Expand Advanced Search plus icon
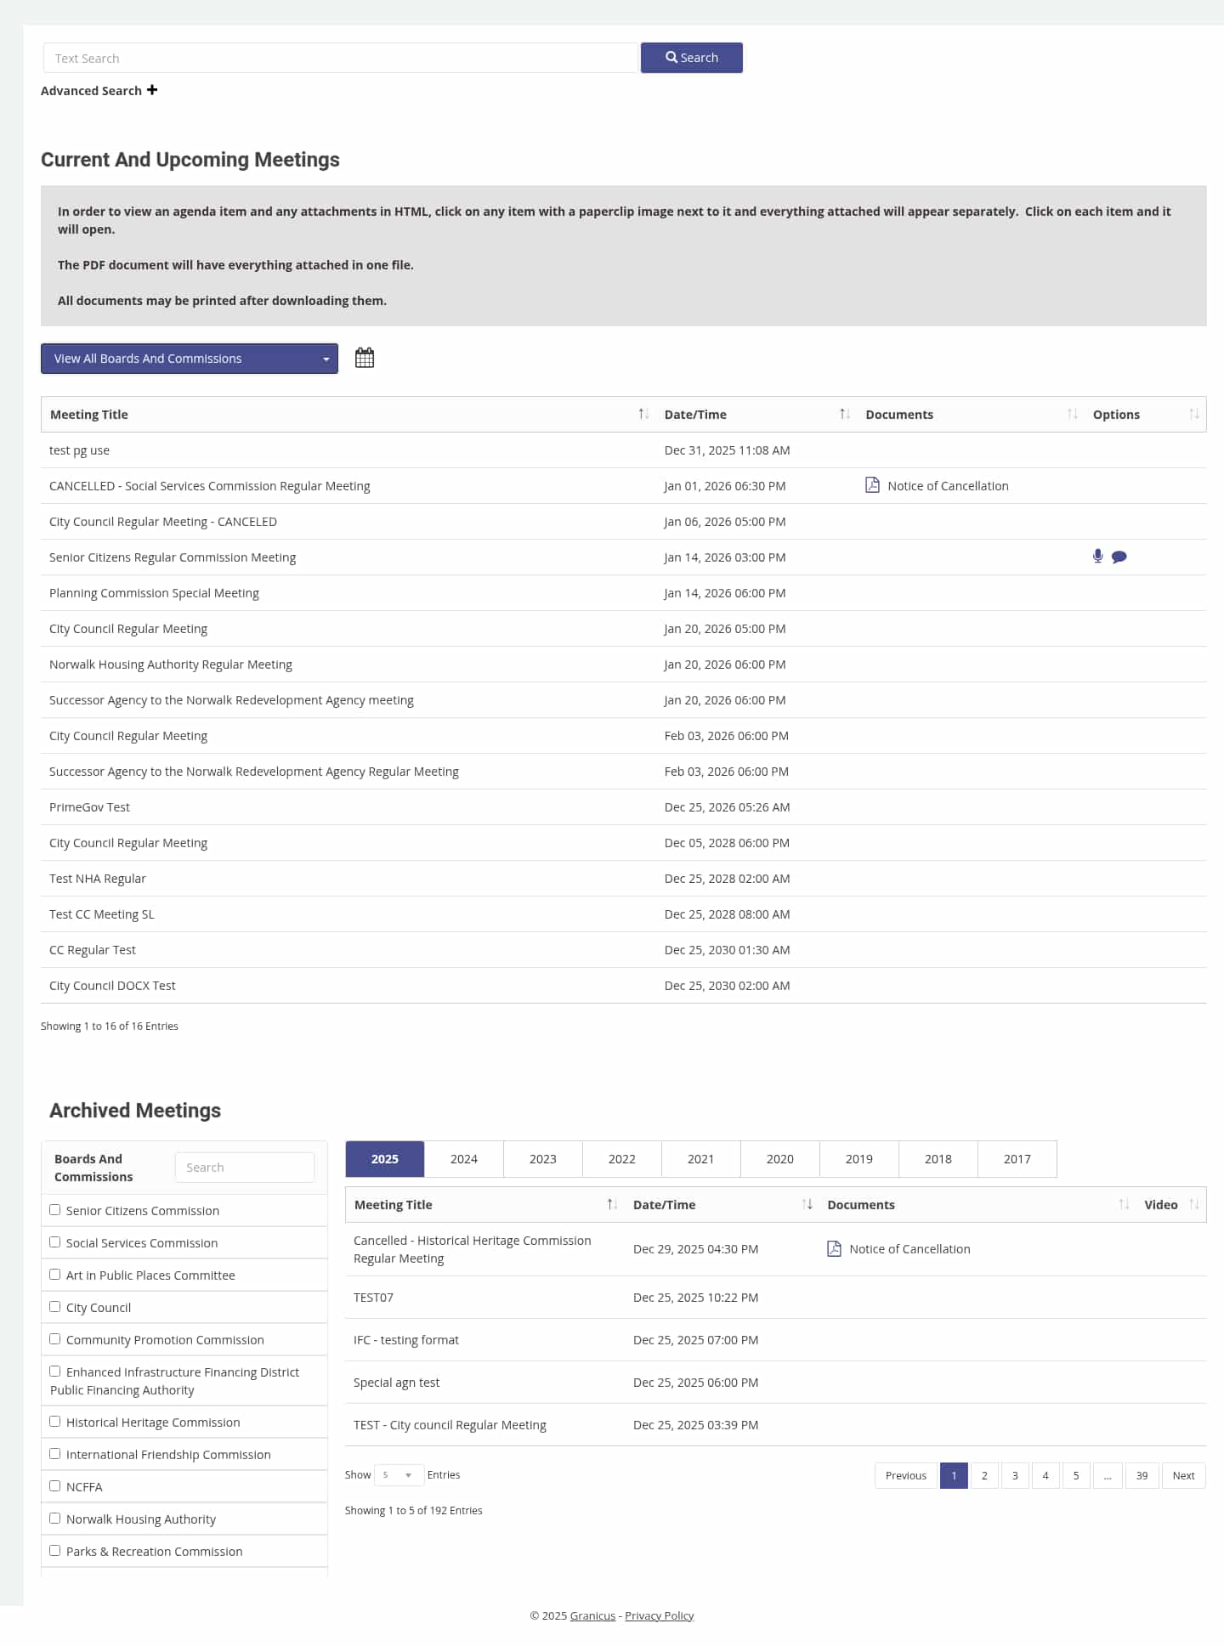The image size is (1224, 1646). pos(152,90)
